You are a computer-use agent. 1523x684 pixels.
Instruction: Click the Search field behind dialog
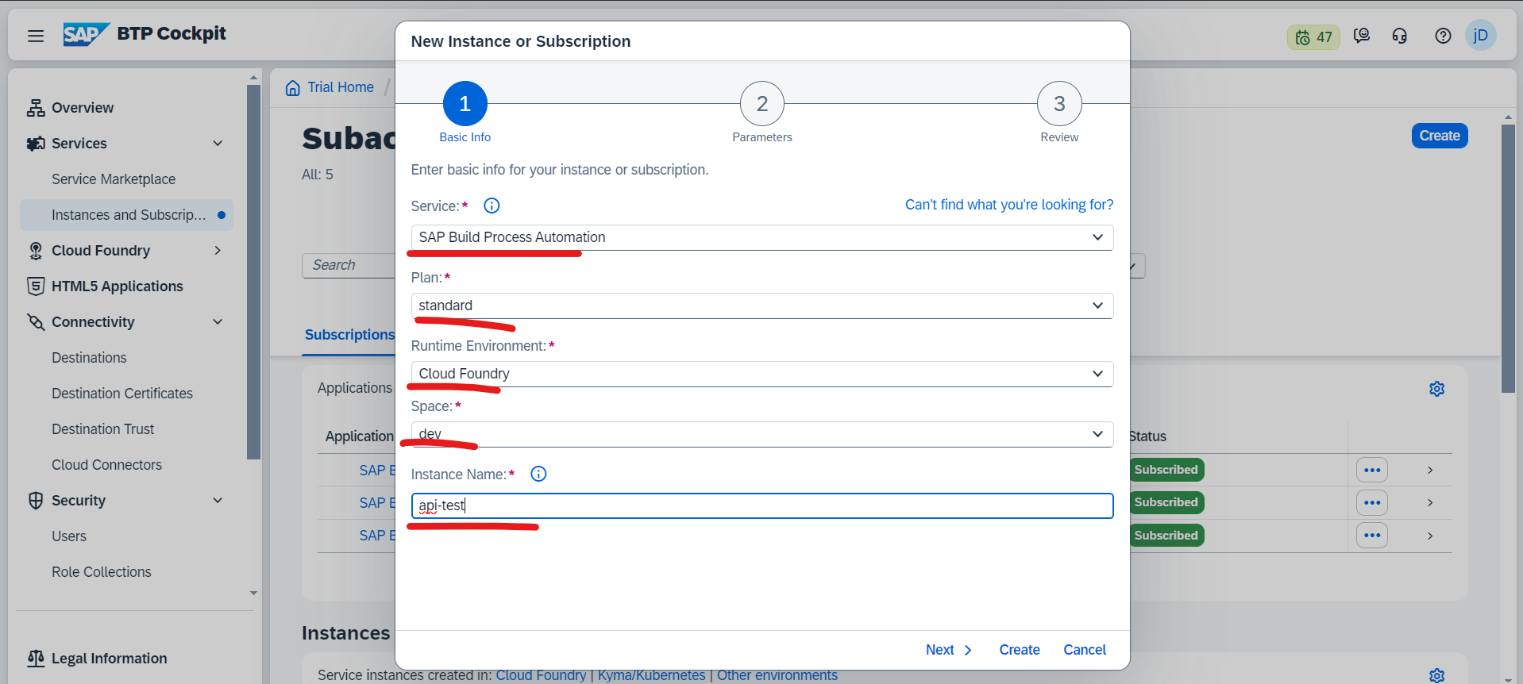click(x=349, y=265)
